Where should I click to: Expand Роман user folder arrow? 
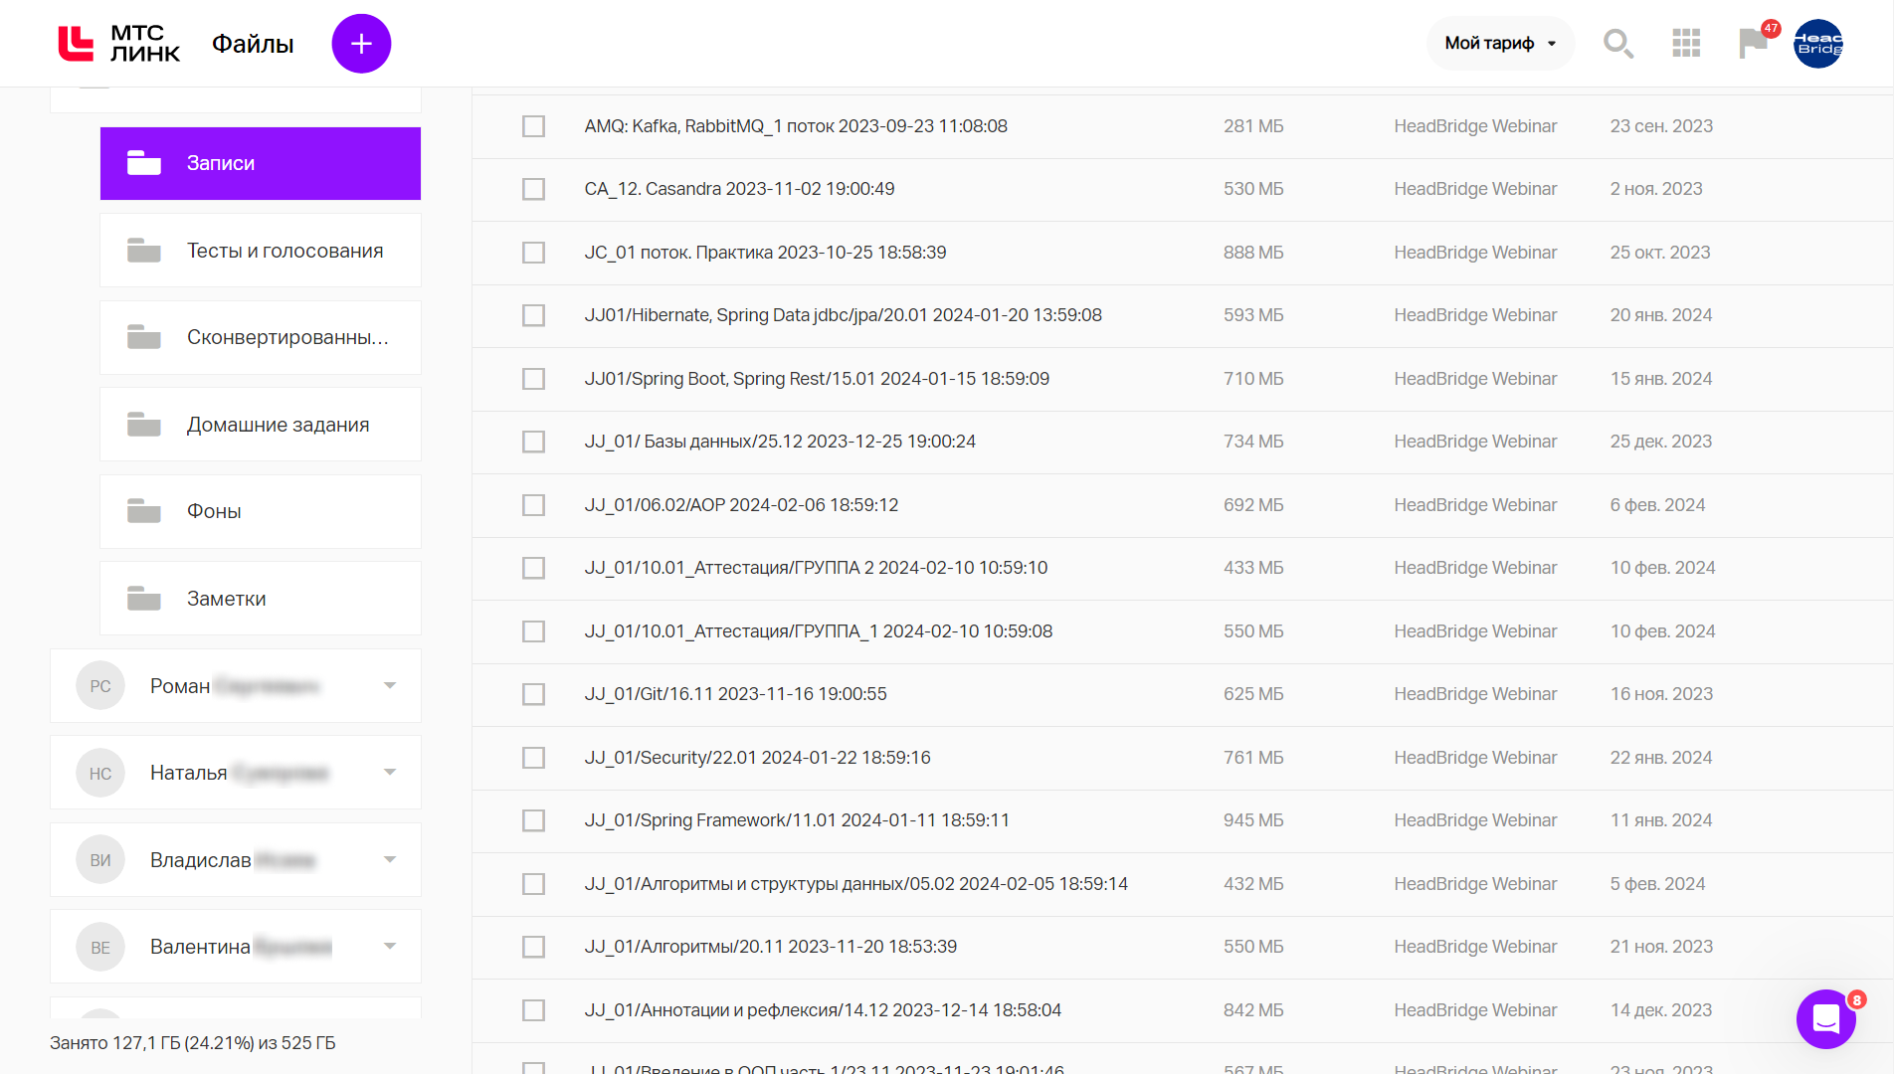click(390, 685)
